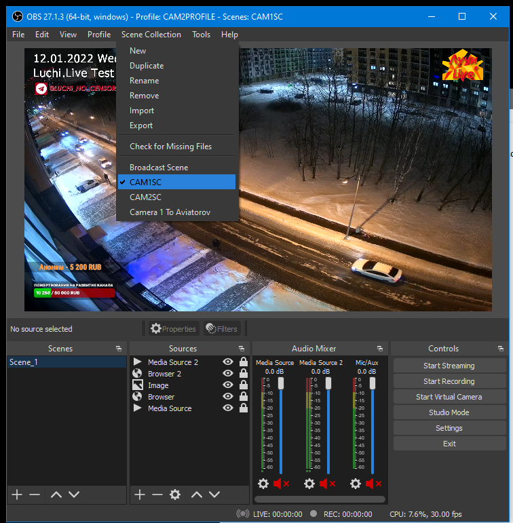The image size is (513, 523).
Task: Open Properties in the source toolbar
Action: pyautogui.click(x=174, y=328)
